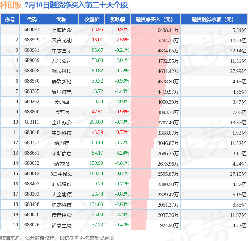Select stock name 瑞可达
Viewport: 248px width, 241px height.
(x=62, y=112)
